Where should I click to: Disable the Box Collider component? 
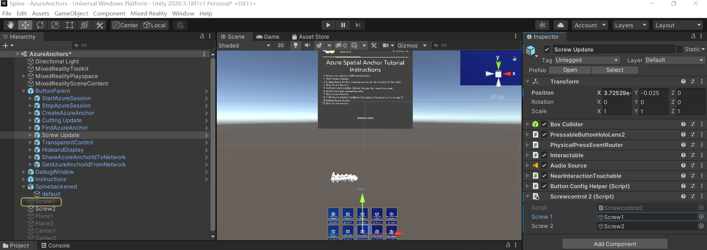point(544,124)
